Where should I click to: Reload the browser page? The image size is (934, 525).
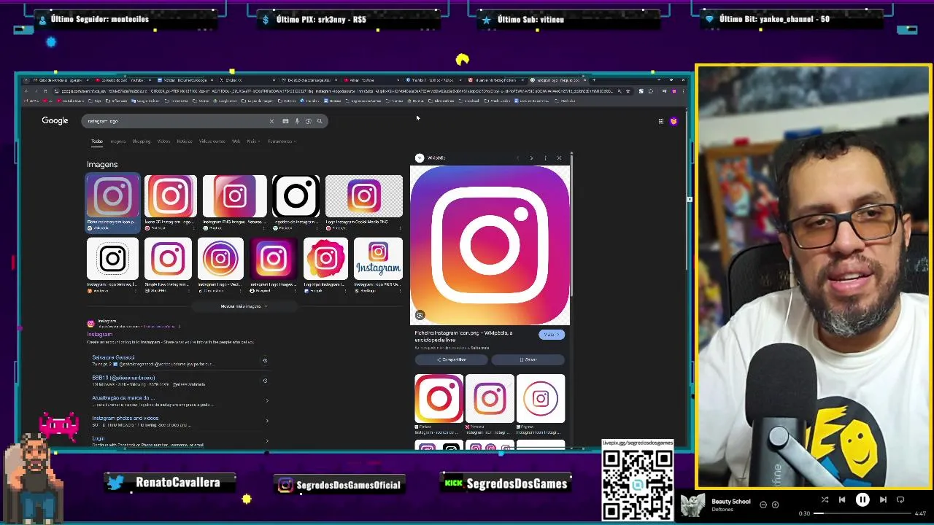click(x=45, y=91)
